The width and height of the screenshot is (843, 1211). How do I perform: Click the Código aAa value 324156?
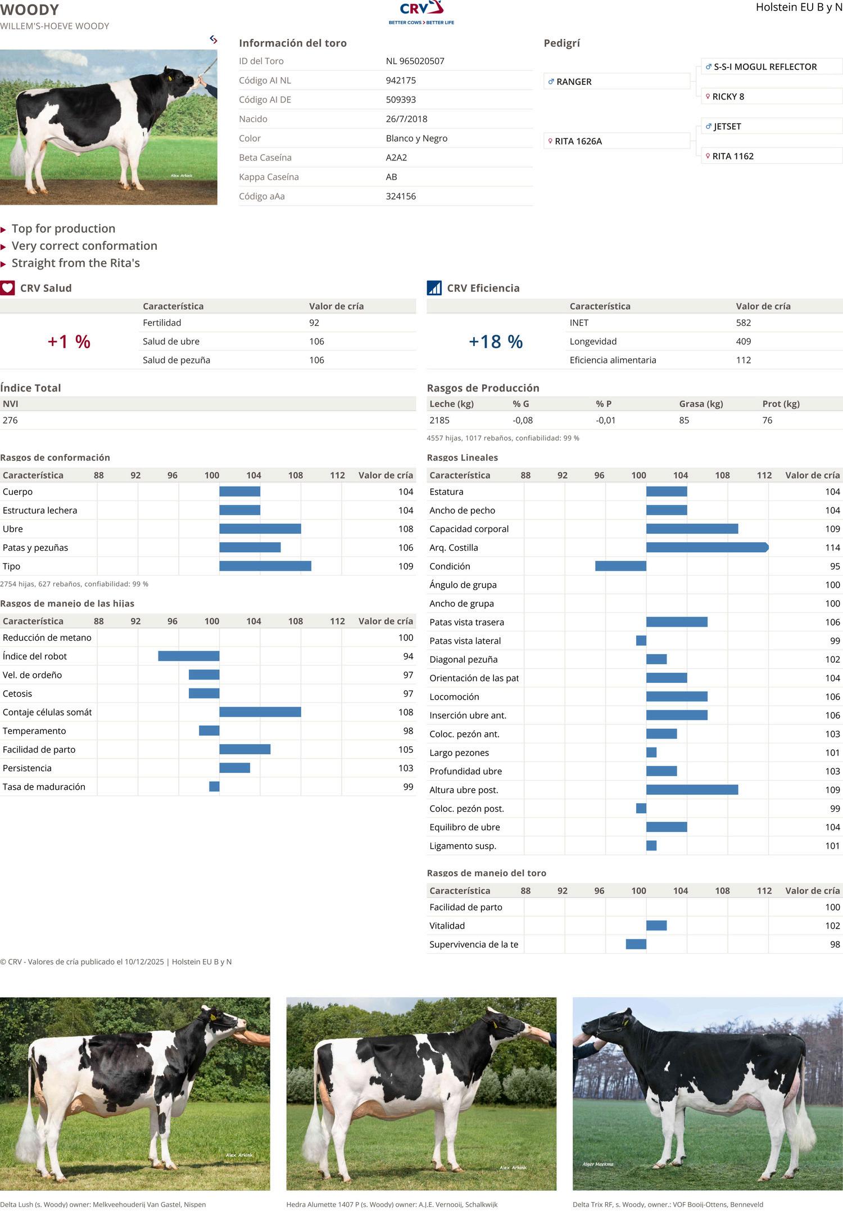401,196
